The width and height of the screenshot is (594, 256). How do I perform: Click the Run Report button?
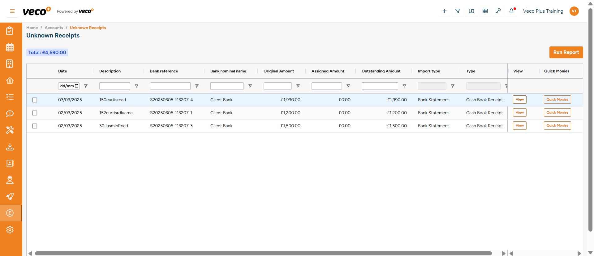click(x=566, y=52)
